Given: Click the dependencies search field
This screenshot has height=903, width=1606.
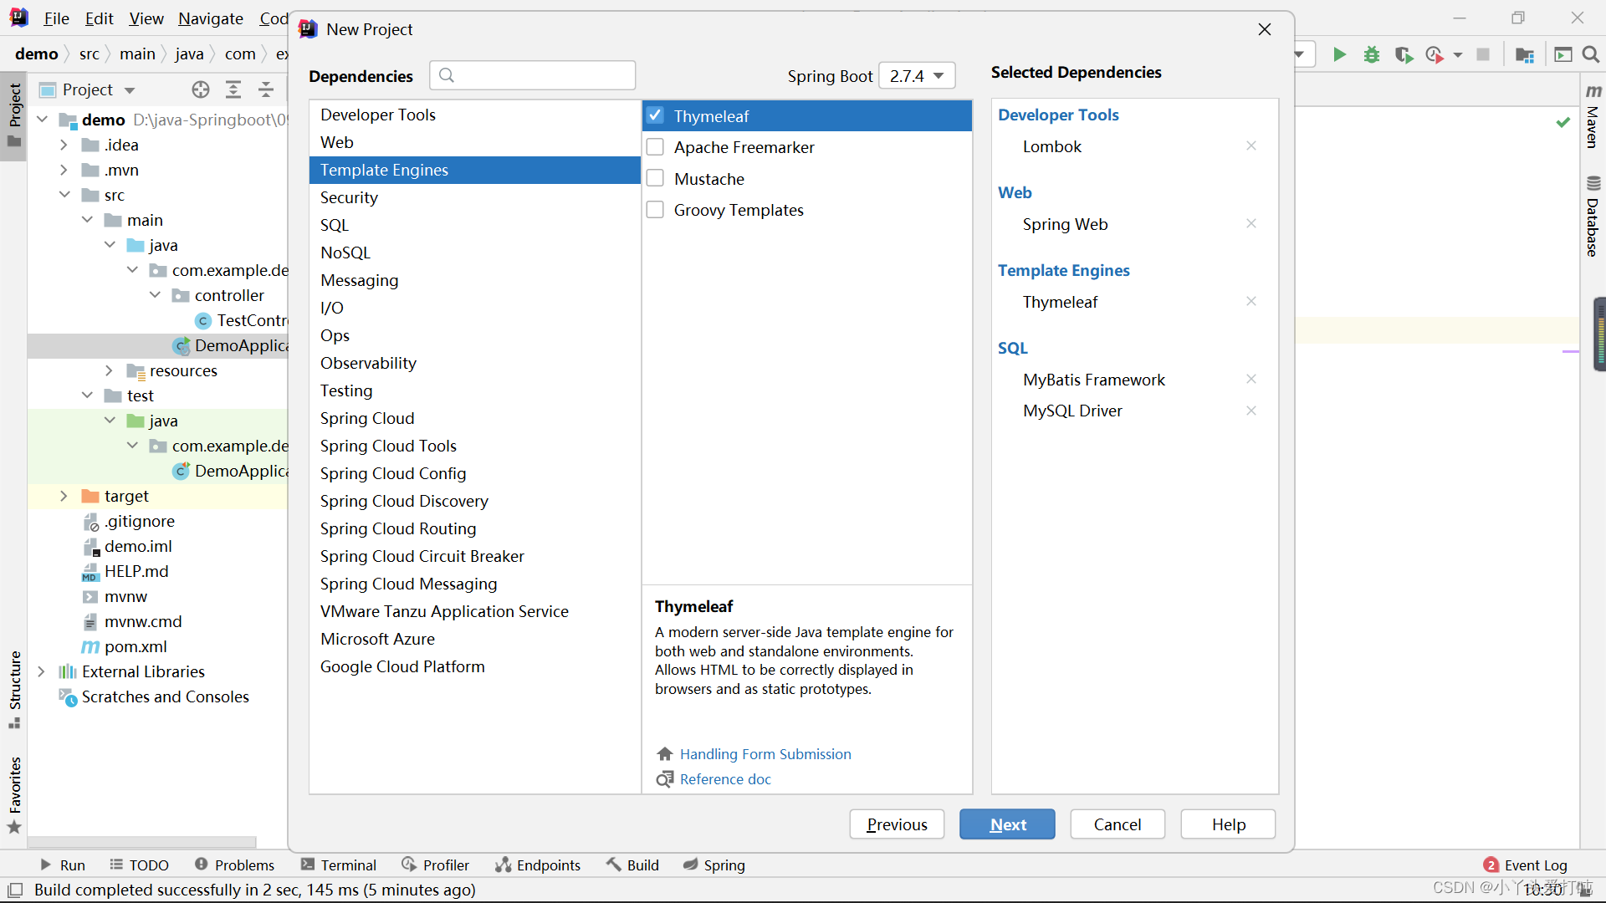Looking at the screenshot, I should pos(533,75).
